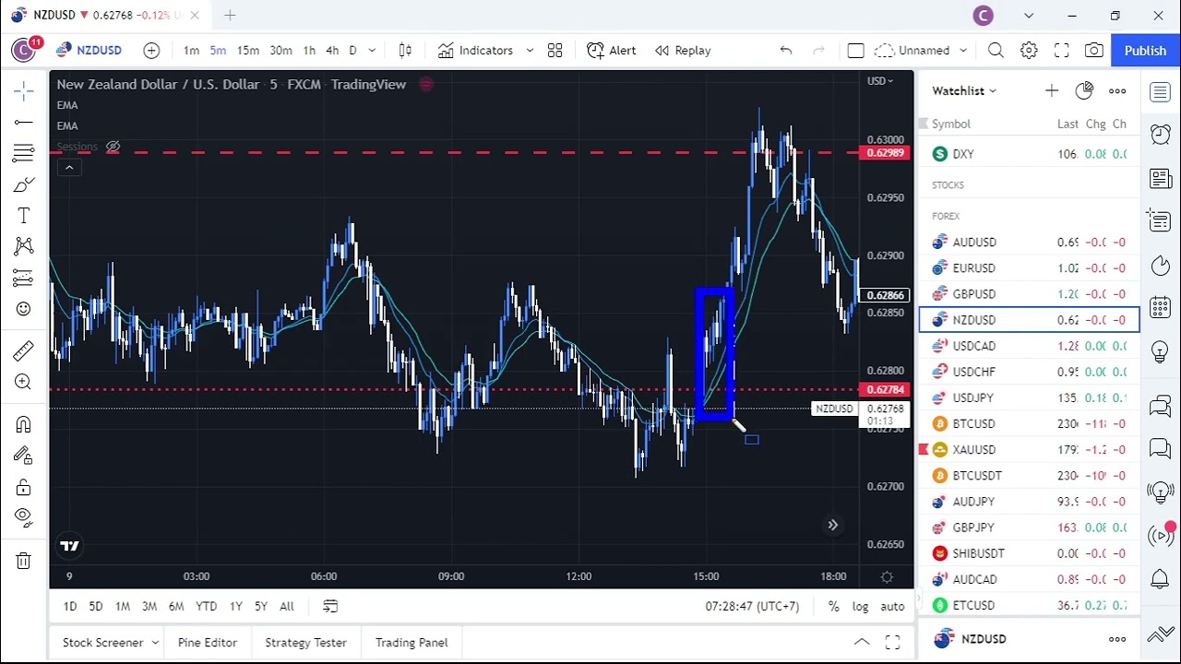Select EURUSD in the watchlist

tap(1030, 268)
